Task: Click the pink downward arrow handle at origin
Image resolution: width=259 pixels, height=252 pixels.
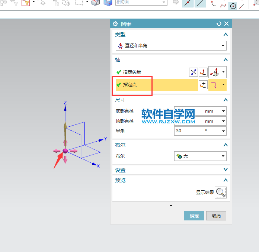Action: point(65,159)
